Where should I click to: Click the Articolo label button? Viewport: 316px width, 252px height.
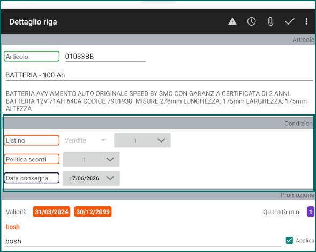tap(32, 57)
